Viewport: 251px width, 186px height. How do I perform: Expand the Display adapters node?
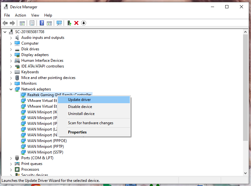click(11, 55)
